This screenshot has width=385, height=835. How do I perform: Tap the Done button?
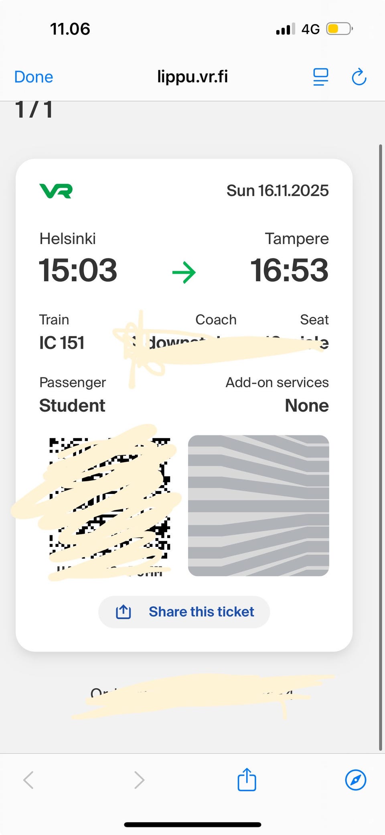click(34, 77)
